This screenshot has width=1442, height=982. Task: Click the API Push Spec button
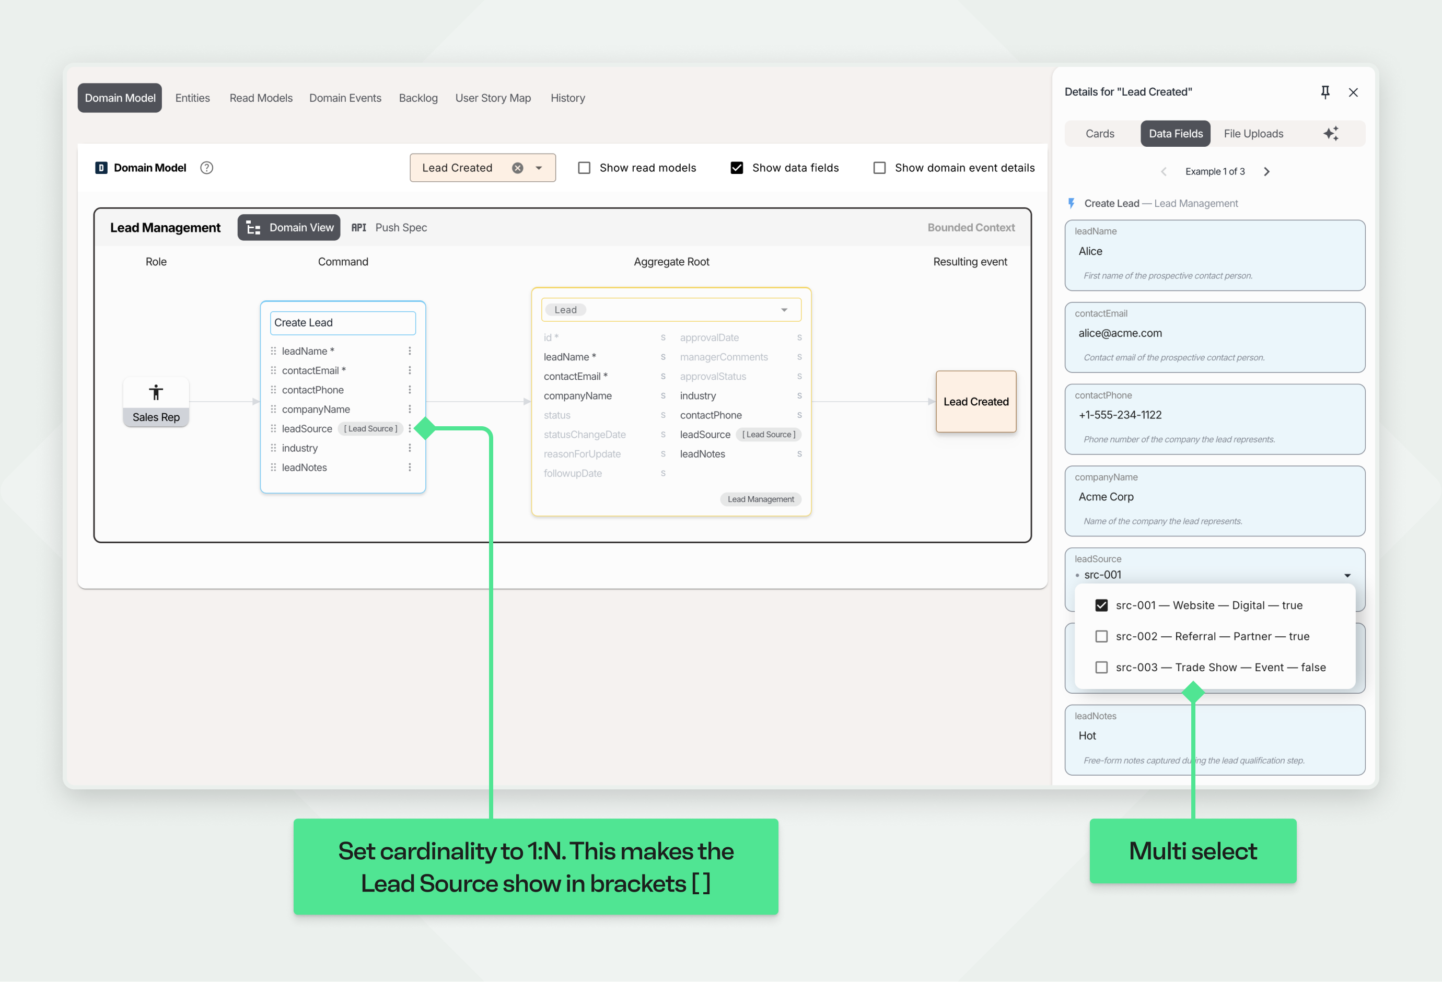coord(389,228)
